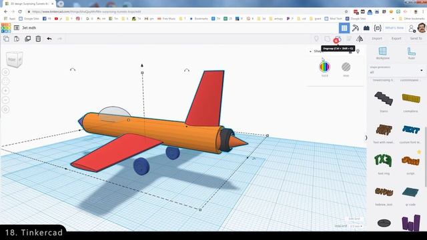
Task: Click the Workplane tool
Action: click(x=382, y=53)
